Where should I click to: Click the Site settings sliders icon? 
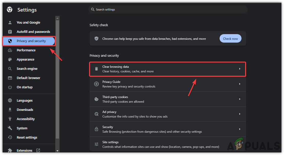96,144
